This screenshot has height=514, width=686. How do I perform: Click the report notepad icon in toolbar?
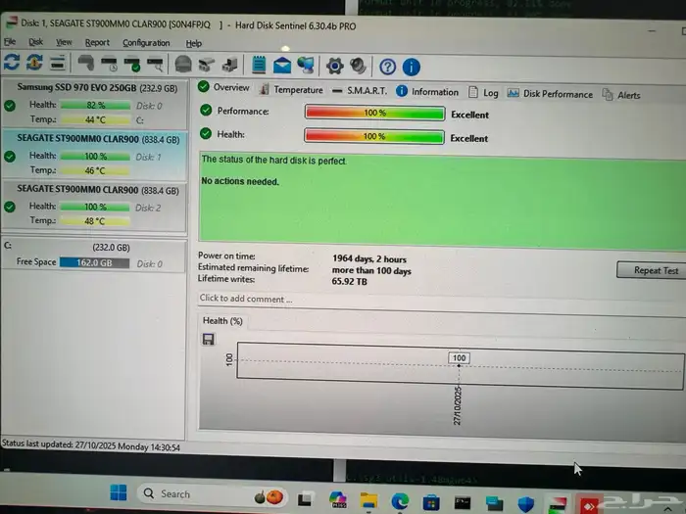[260, 66]
